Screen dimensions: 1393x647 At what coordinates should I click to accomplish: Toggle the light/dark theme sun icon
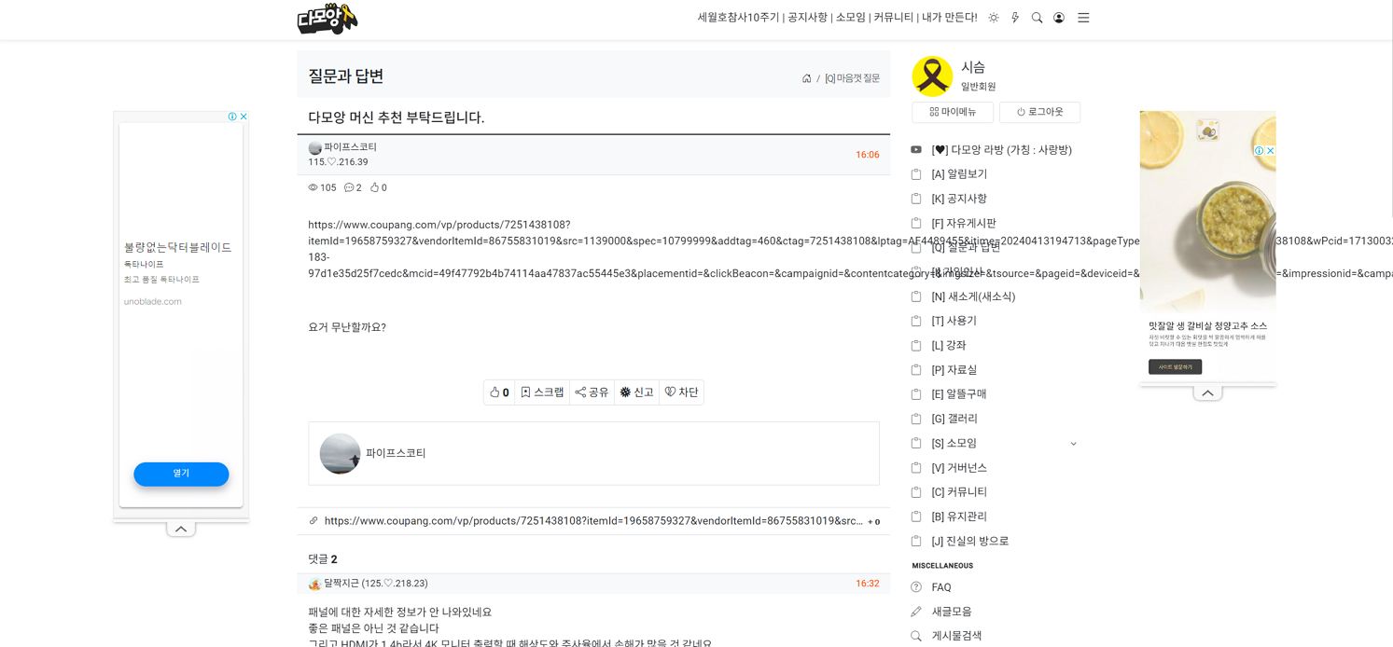coord(994,18)
